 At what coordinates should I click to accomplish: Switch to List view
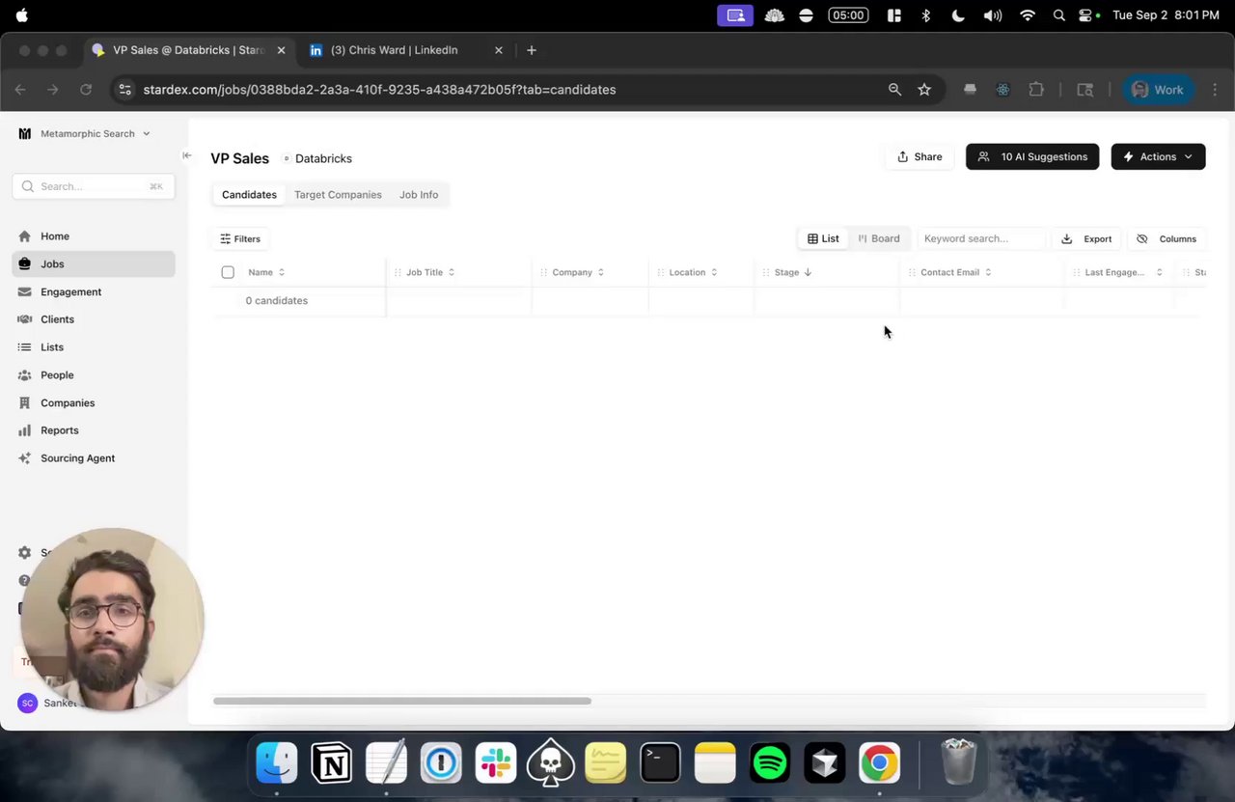823,238
